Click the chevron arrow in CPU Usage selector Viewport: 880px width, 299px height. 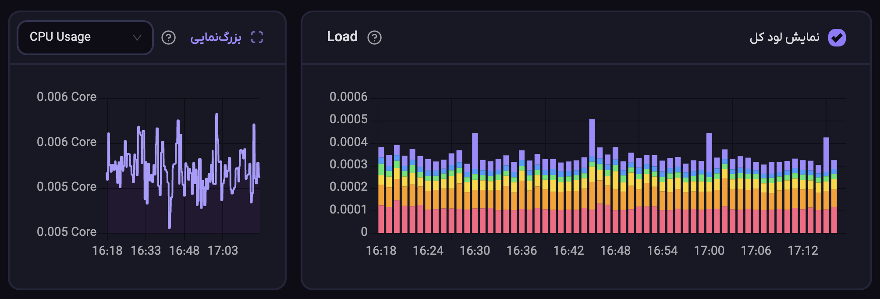pos(137,38)
